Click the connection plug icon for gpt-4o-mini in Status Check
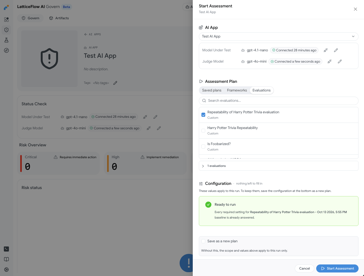This screenshot has width=364, height=276. point(148,128)
